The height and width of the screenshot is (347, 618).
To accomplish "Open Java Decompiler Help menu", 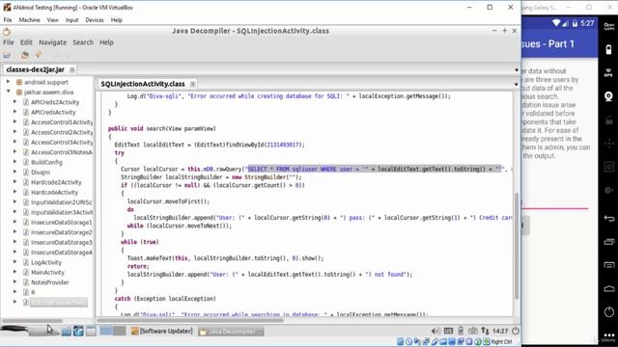I will click(106, 42).
